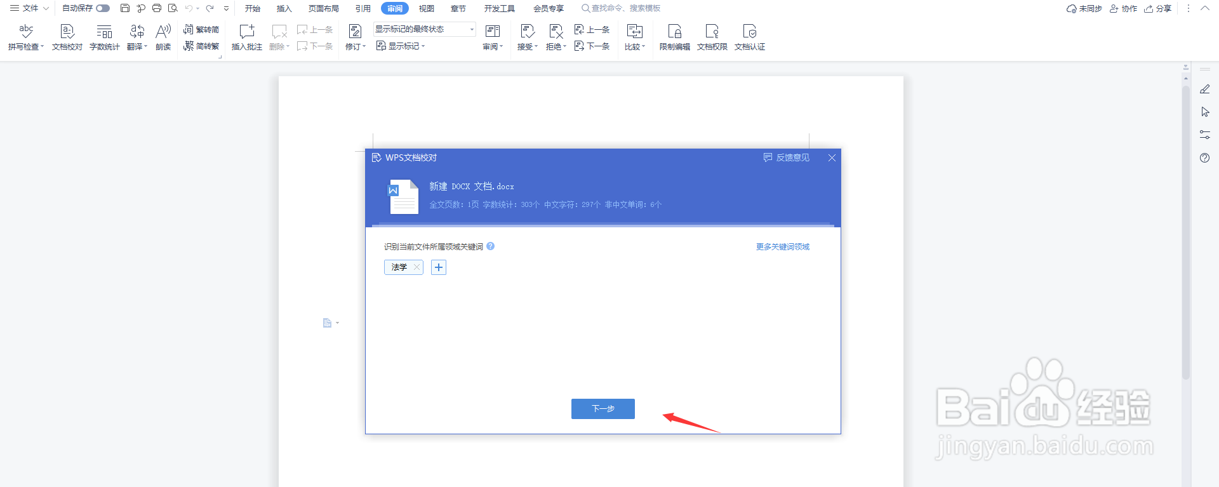This screenshot has width=1219, height=487.
Task: Go to next revision 下一条 beside 拒绝
Action: pos(592,46)
